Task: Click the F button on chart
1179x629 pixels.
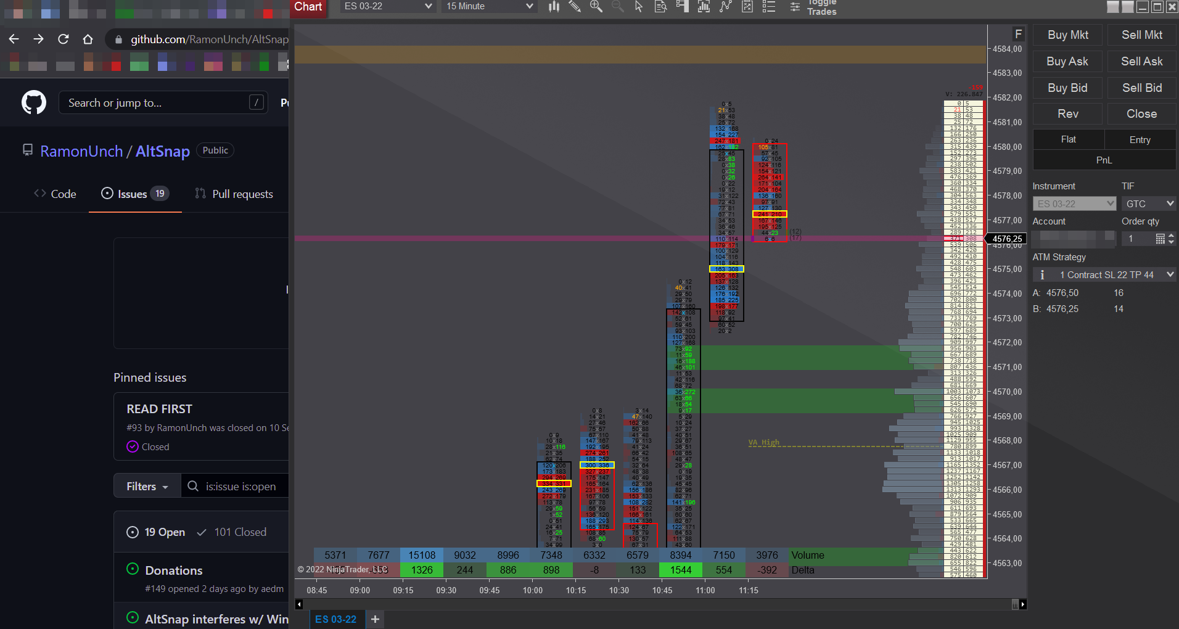Action: (x=1019, y=34)
